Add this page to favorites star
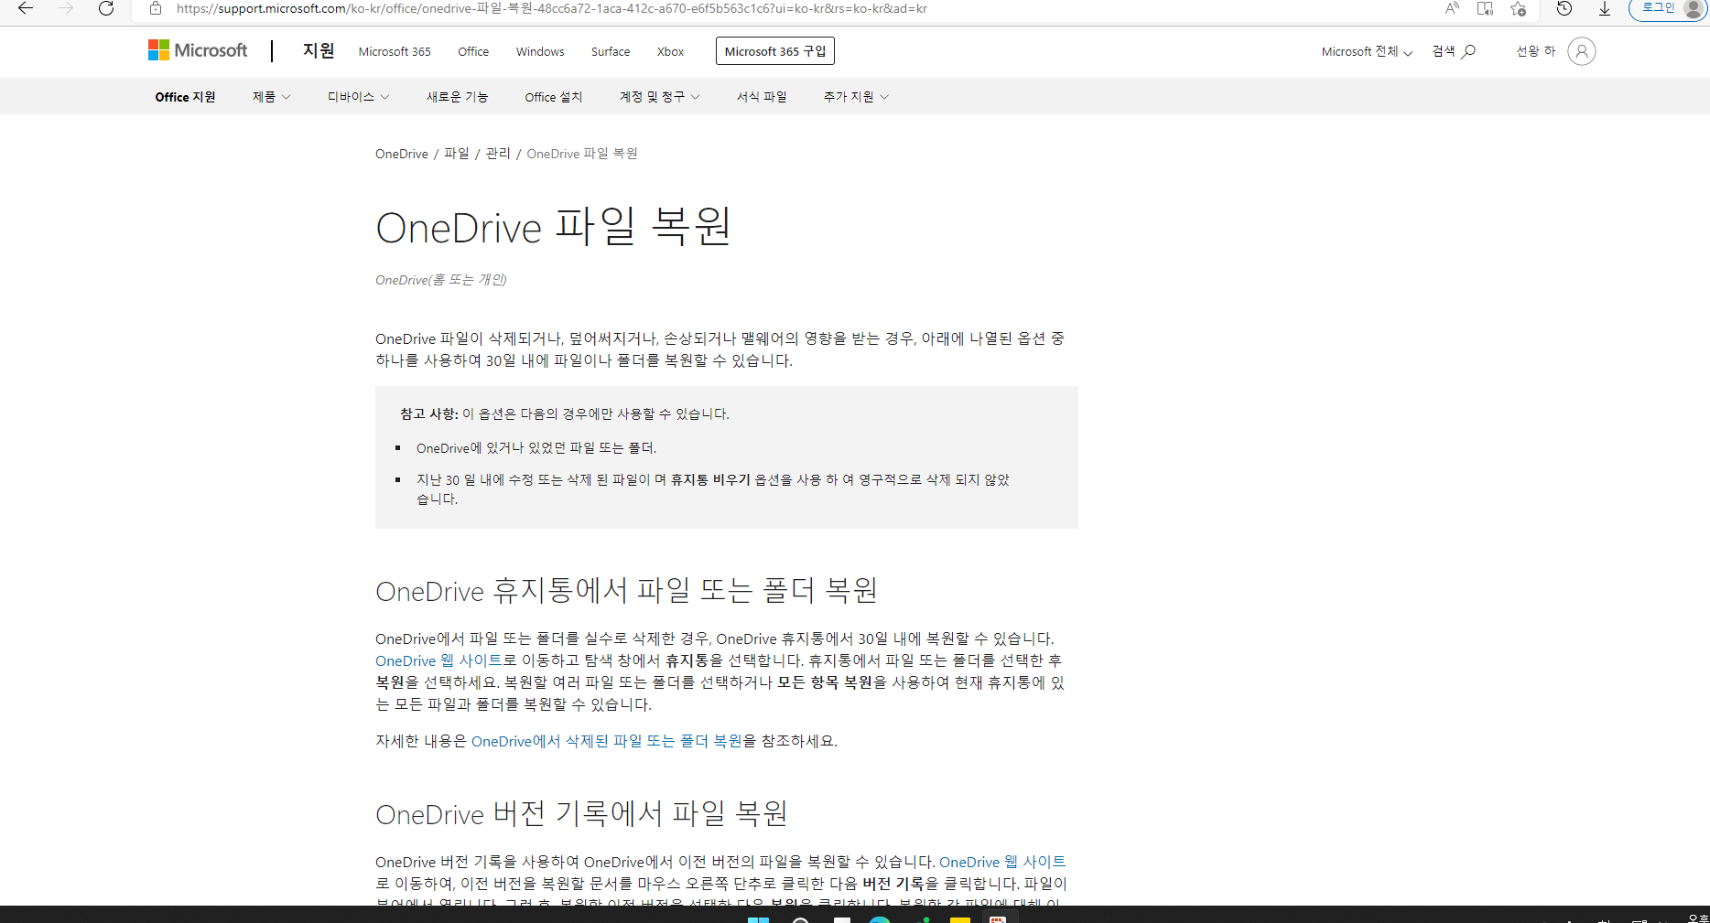The width and height of the screenshot is (1710, 923). 1518,8
